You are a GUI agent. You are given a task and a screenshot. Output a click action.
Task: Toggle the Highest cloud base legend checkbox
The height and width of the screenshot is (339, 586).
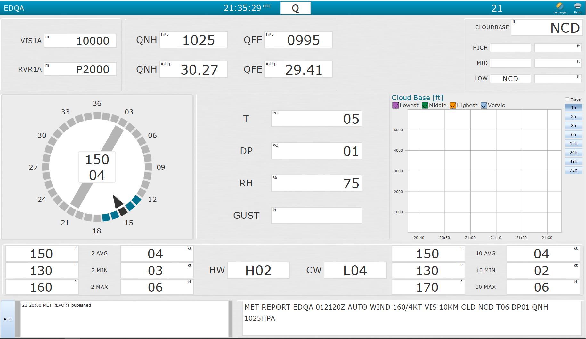pos(453,106)
